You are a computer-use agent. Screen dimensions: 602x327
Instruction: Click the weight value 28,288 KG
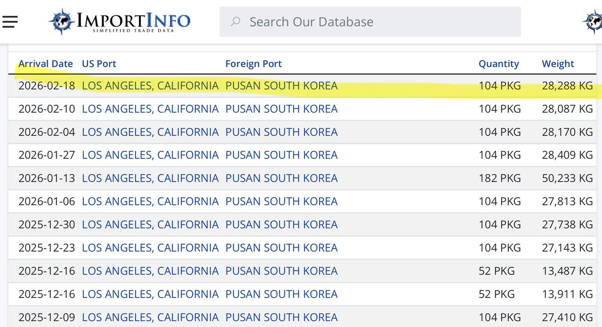pos(567,86)
